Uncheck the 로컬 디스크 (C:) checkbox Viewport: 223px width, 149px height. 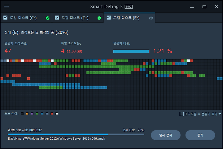point(5,17)
